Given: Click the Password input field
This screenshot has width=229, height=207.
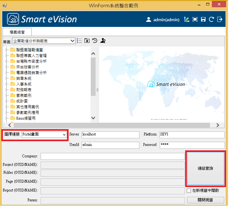Looking at the screenshot, I should click(x=193, y=146).
